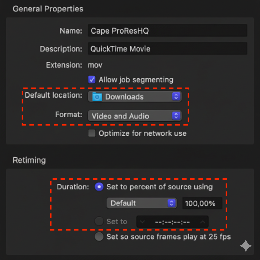The height and width of the screenshot is (260, 260).
Task: Select the Set to timecode duration option
Action: point(99,221)
